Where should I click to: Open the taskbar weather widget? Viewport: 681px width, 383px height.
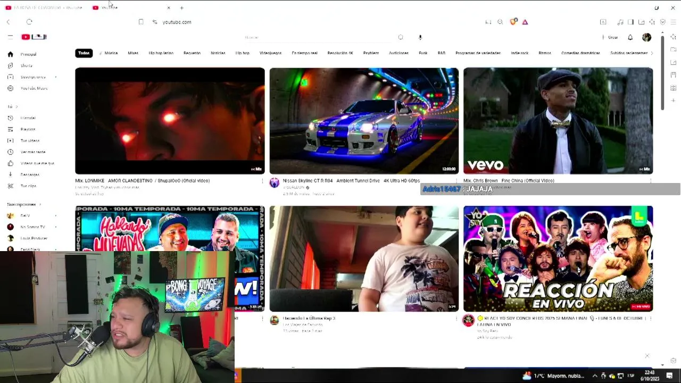pyautogui.click(x=553, y=376)
